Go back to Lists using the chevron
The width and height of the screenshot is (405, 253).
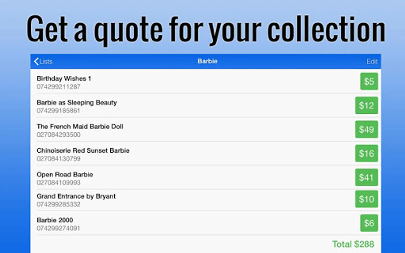point(37,62)
